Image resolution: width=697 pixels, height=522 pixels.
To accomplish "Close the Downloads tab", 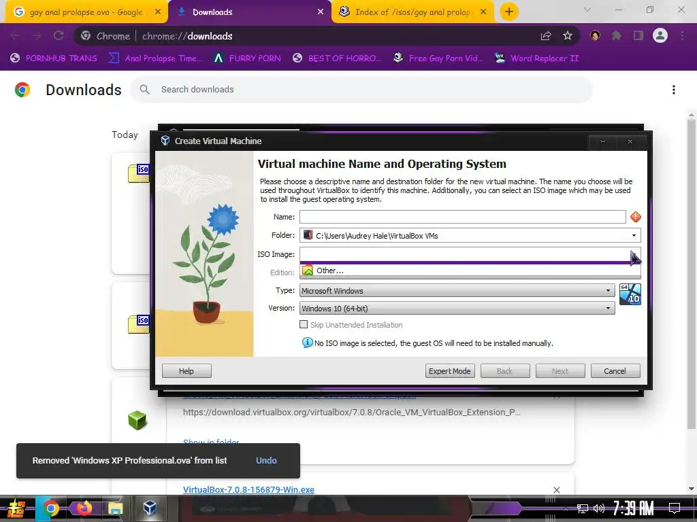I will click(x=320, y=12).
